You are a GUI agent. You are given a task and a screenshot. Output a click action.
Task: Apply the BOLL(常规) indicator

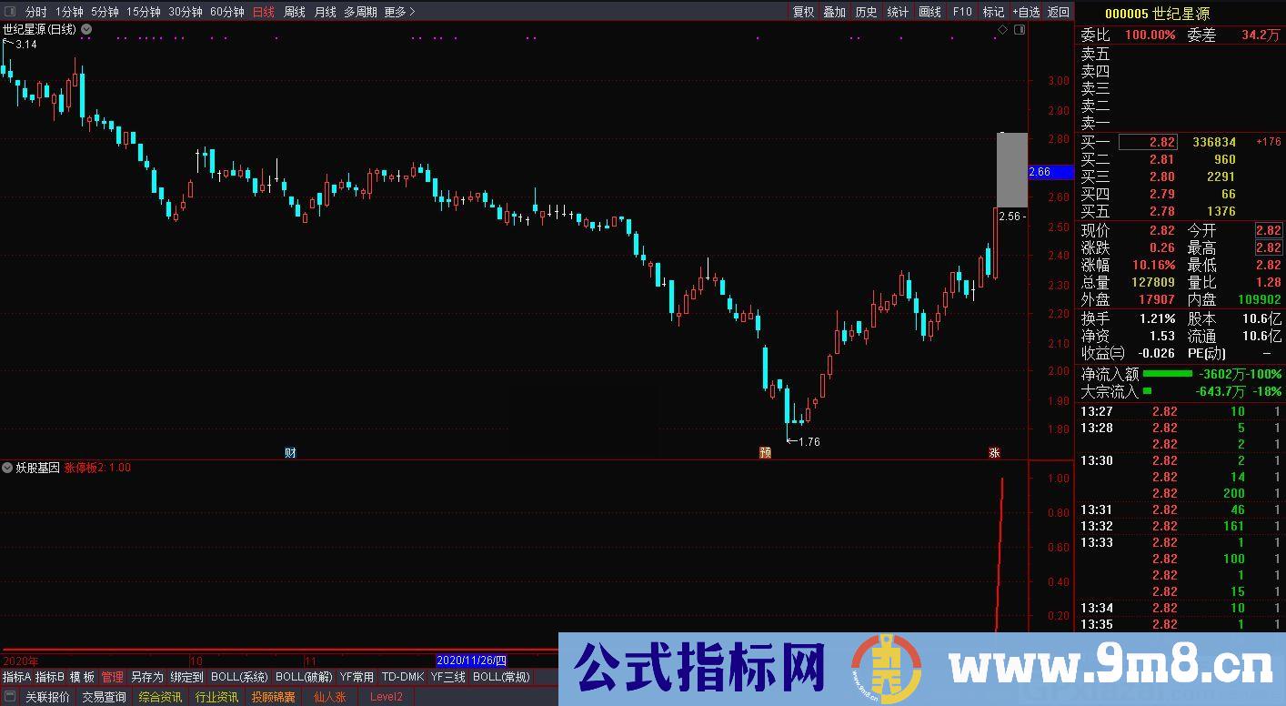(x=501, y=677)
